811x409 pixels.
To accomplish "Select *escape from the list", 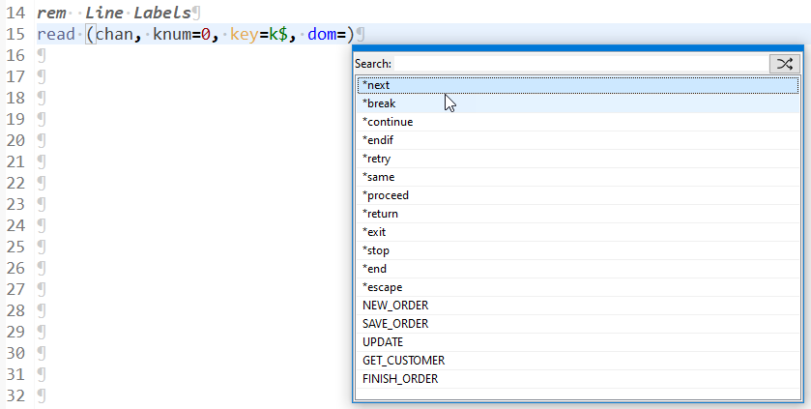I will (x=382, y=287).
